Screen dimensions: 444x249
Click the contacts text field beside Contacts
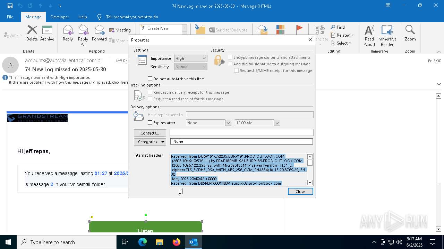(x=241, y=133)
